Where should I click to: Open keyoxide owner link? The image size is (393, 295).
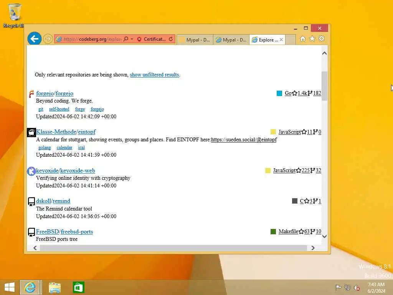click(x=47, y=171)
